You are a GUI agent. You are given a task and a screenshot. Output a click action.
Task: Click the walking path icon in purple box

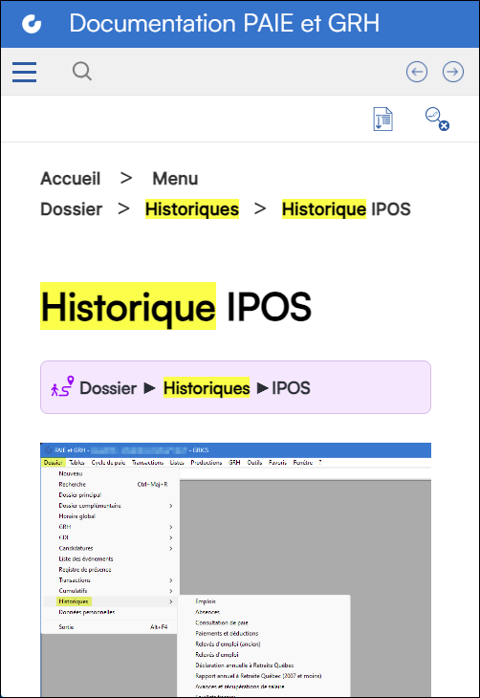[62, 386]
